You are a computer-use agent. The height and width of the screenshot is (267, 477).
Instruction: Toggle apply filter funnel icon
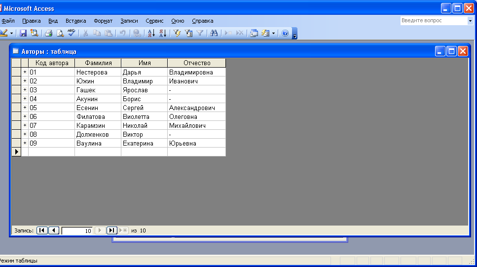[x=200, y=33]
